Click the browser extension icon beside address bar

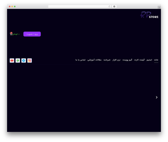[x=114, y=7]
